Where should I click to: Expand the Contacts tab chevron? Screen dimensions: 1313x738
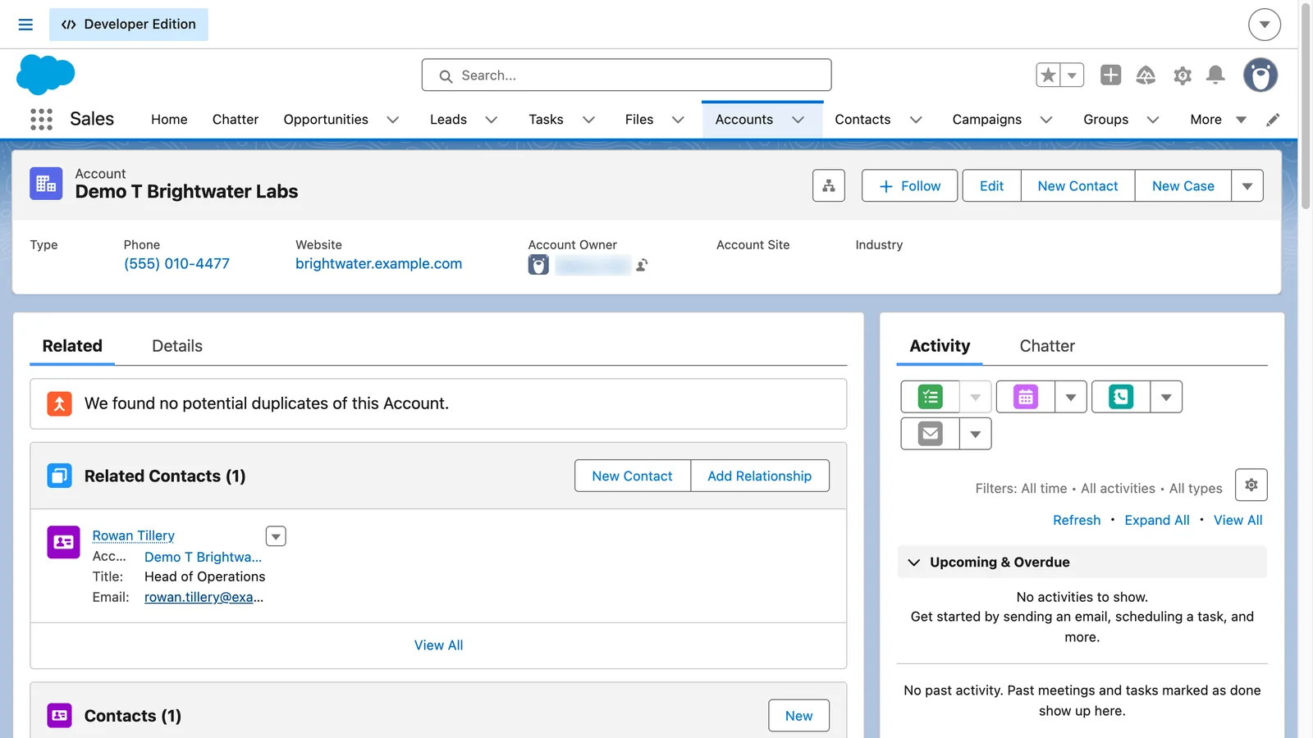(916, 120)
